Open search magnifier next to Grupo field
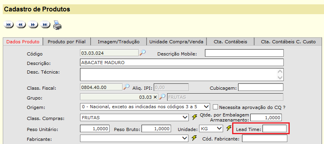The height and width of the screenshot is (144, 324). [163, 96]
